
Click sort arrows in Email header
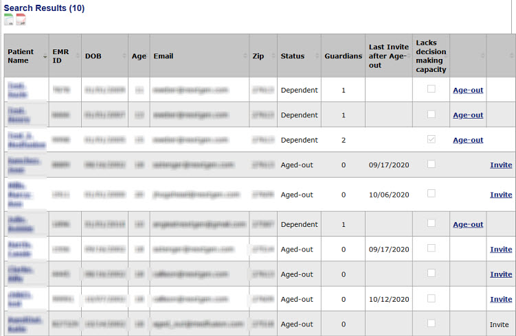pos(245,56)
